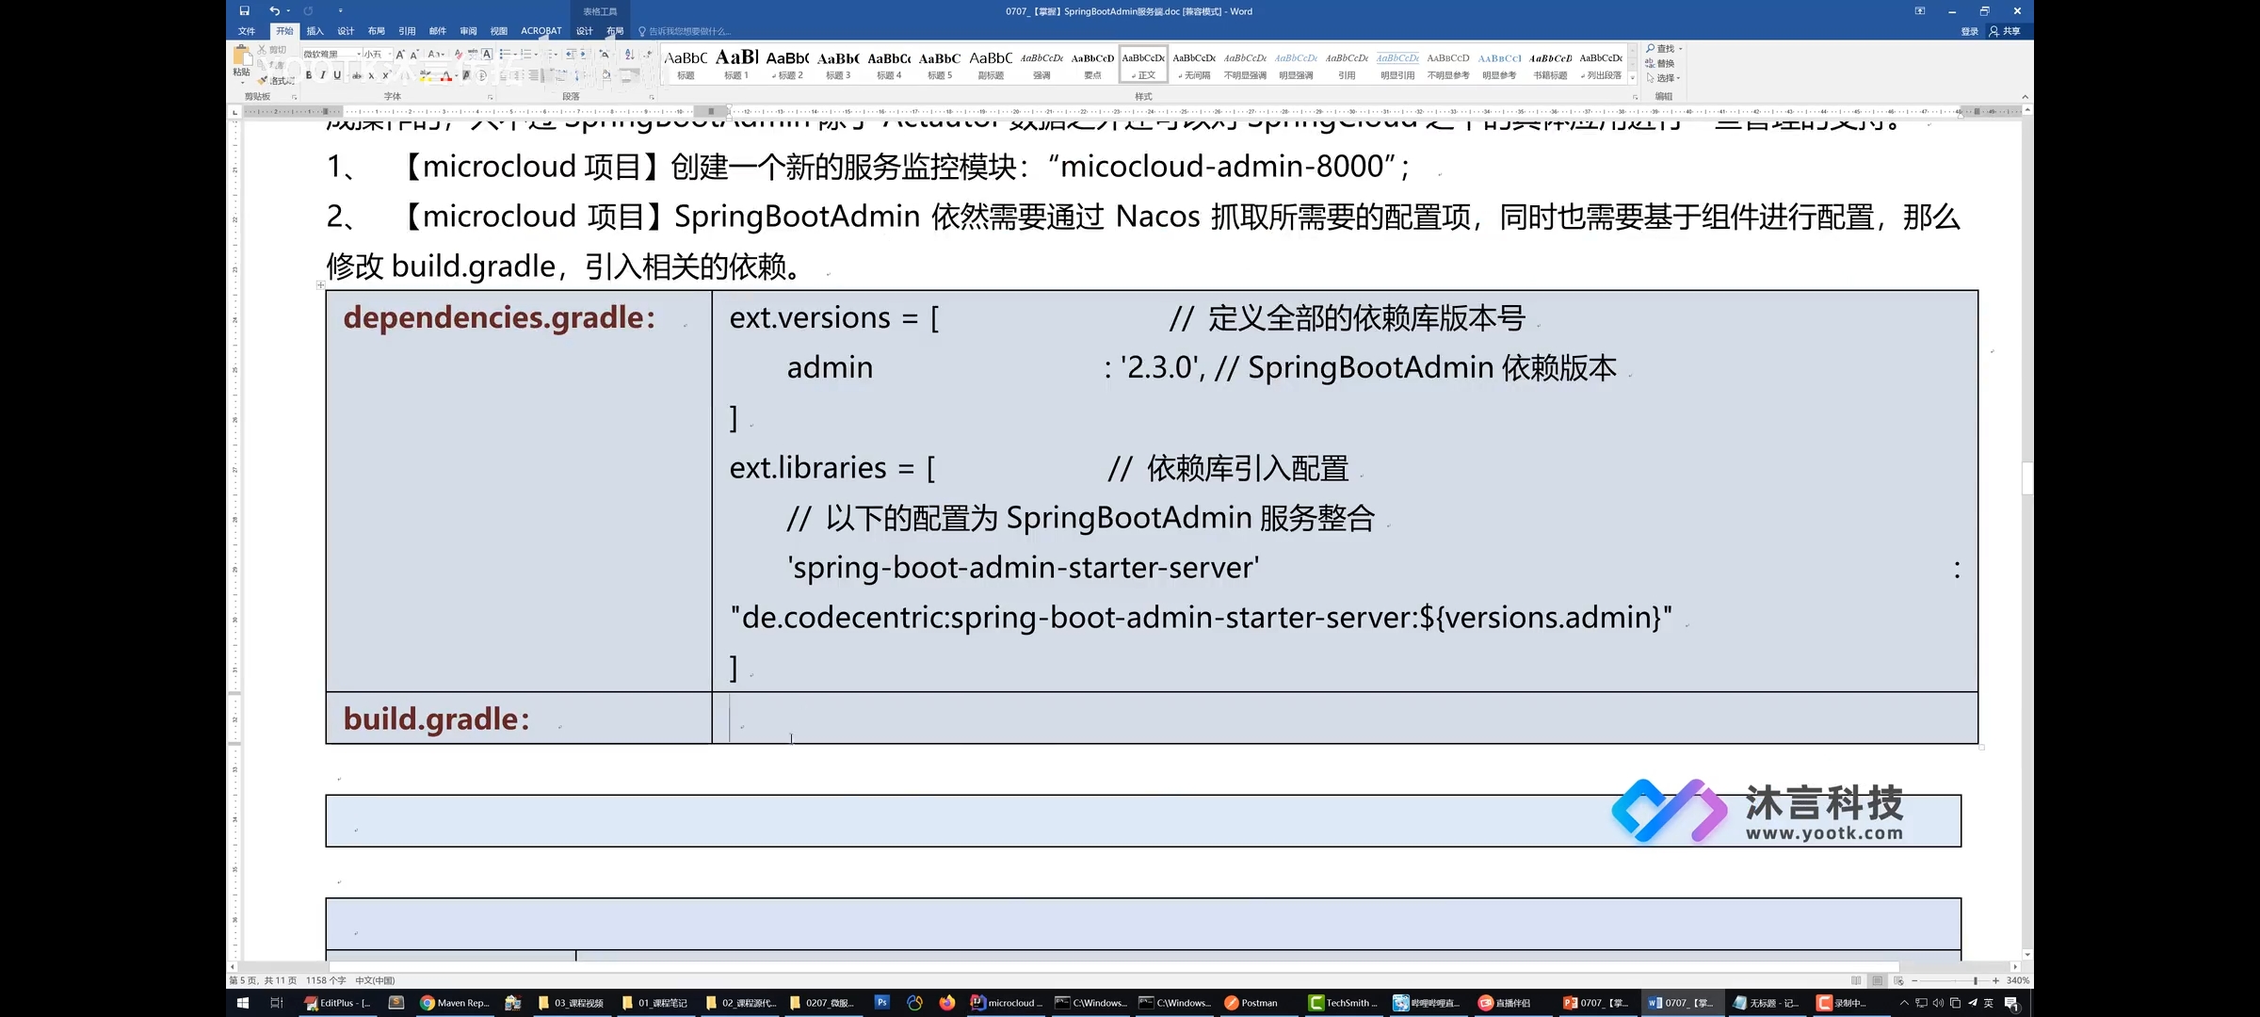Image resolution: width=2260 pixels, height=1017 pixels.
Task: Open the font size dropdown 小五
Action: coord(378,54)
